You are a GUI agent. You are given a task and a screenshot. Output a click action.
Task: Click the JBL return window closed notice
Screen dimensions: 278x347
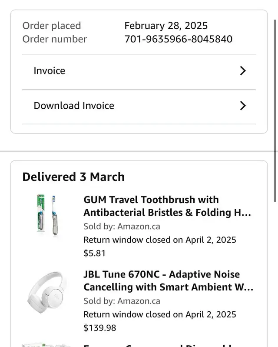(x=160, y=314)
